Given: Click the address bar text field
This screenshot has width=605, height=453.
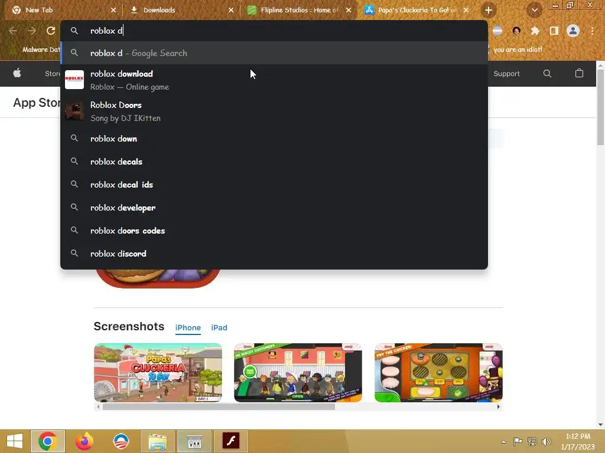Looking at the screenshot, I should click(x=274, y=31).
